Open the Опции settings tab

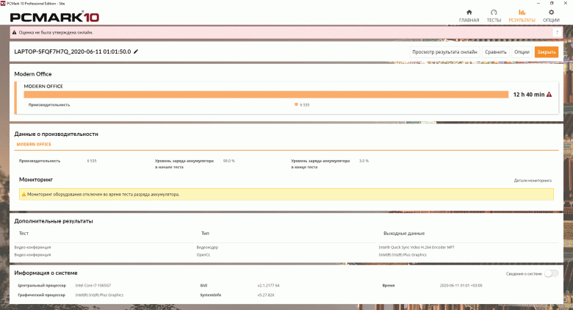[x=551, y=16]
